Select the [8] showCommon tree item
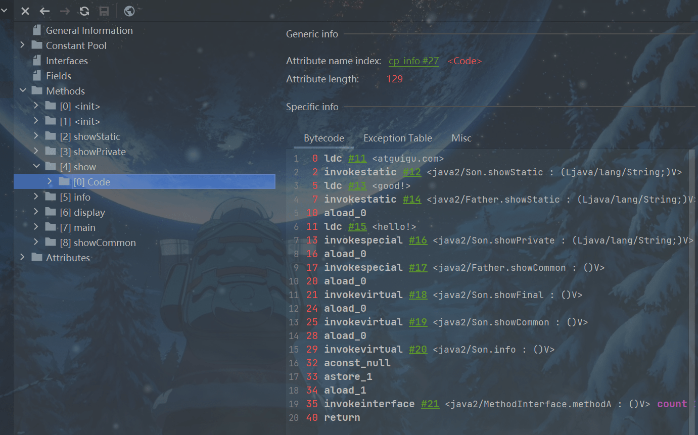698x435 pixels. (x=105, y=243)
